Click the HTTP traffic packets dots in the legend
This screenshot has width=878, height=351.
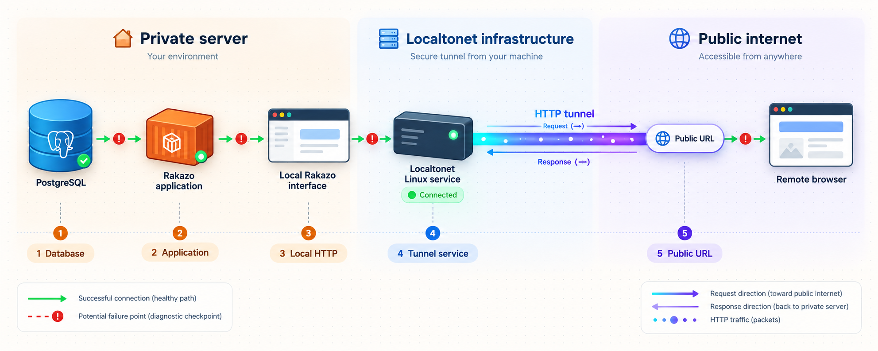point(674,320)
